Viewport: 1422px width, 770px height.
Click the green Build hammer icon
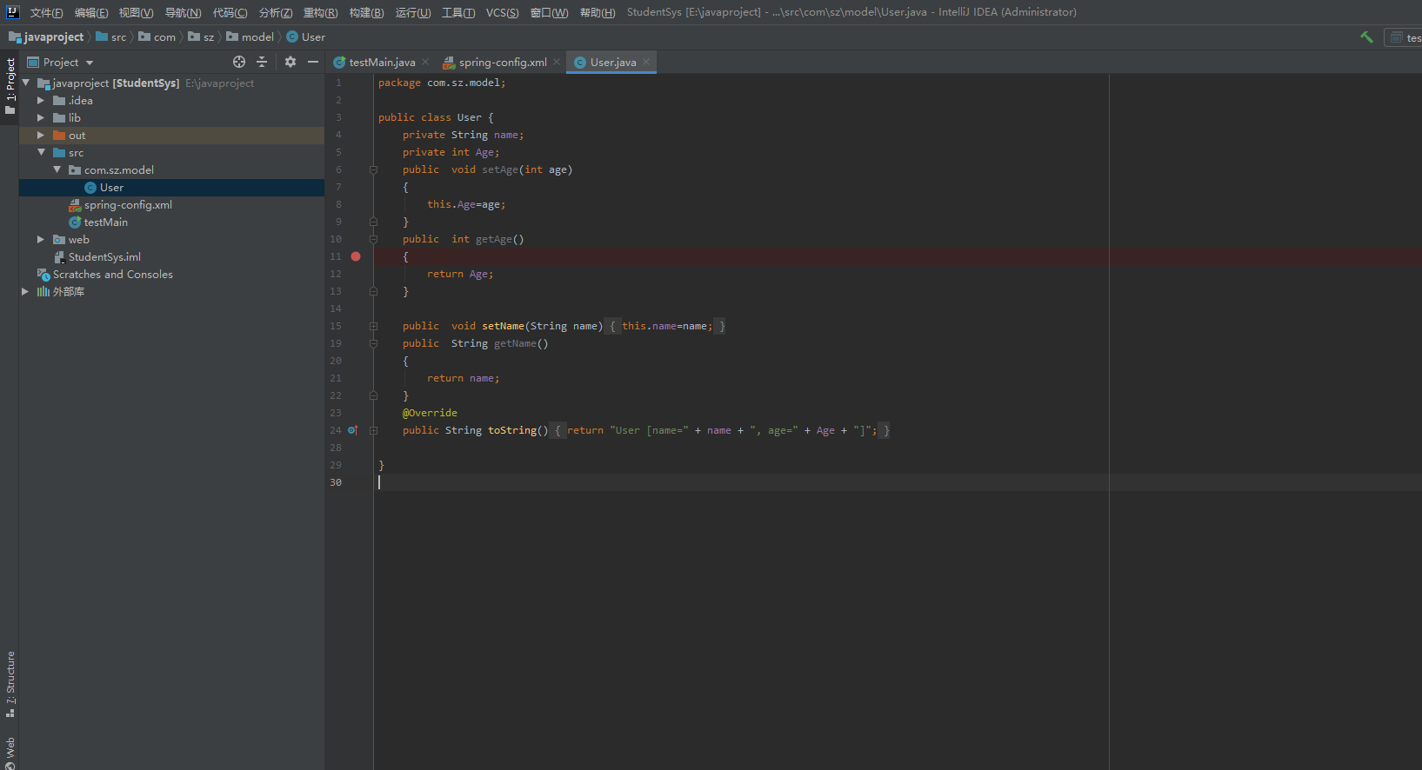tap(1367, 37)
